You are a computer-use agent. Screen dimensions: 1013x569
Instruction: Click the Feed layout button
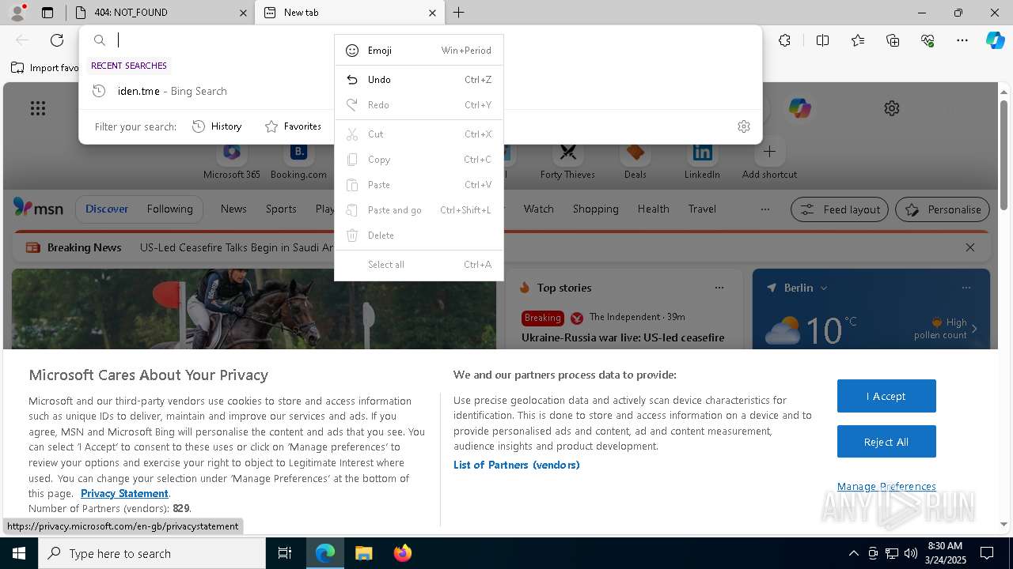[x=840, y=209]
